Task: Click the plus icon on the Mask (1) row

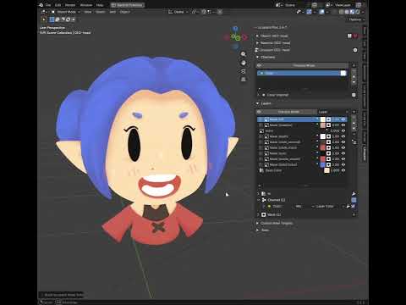Action: tap(354, 214)
